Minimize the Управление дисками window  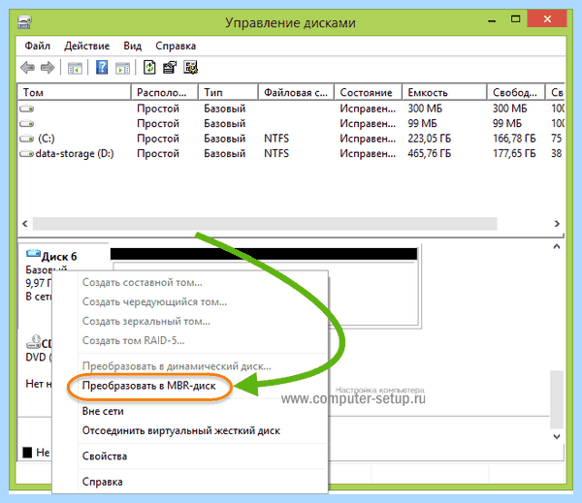click(x=492, y=19)
